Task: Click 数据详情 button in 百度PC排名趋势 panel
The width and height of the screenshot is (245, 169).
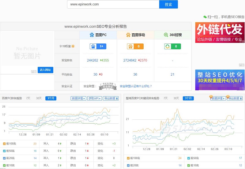Action: tap(78, 98)
